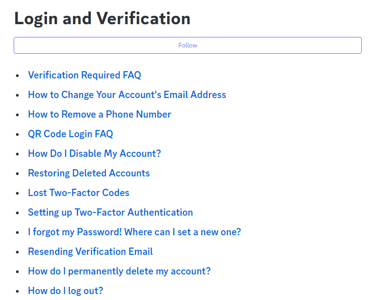Open Restoring Deleted Accounts article
369x300 pixels.
click(89, 173)
